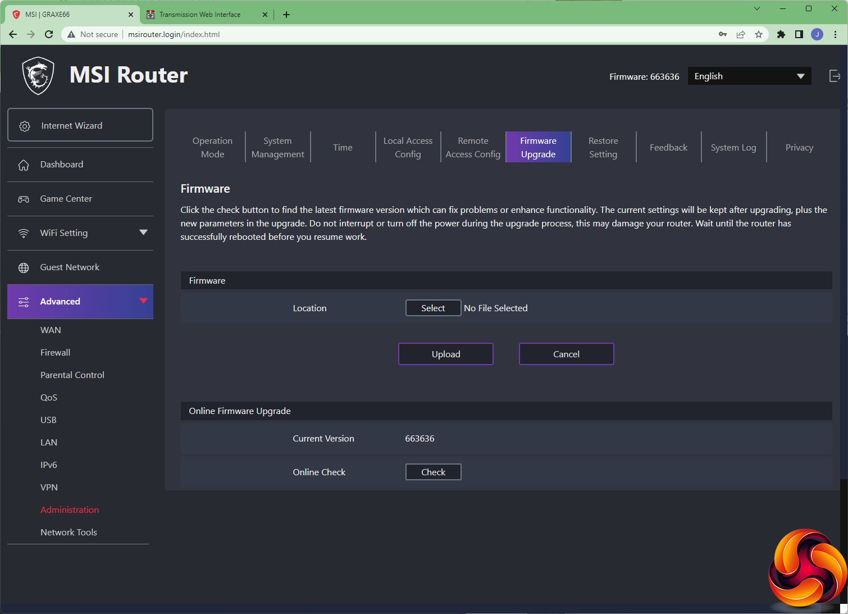The height and width of the screenshot is (614, 848).
Task: Close the MSI GRAXE66 tab
Action: (x=131, y=15)
